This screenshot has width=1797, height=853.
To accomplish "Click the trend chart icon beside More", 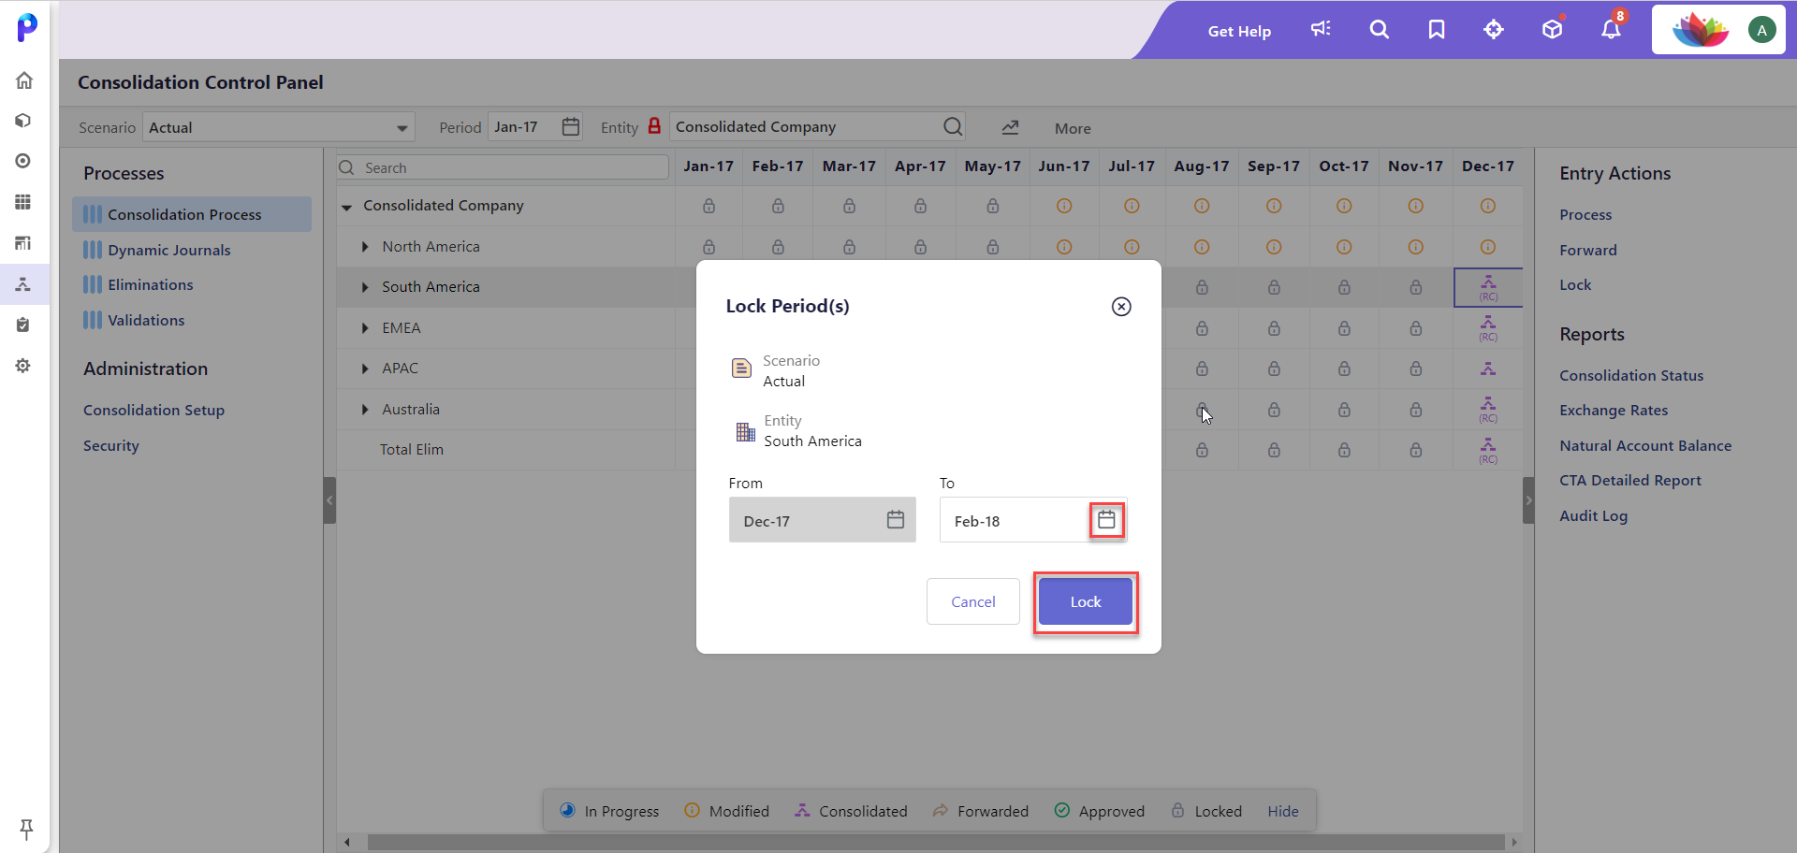I will [1010, 127].
